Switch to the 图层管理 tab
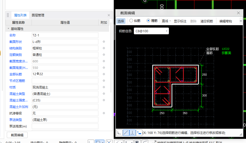This screenshot has width=246, height=143. pos(38,15)
